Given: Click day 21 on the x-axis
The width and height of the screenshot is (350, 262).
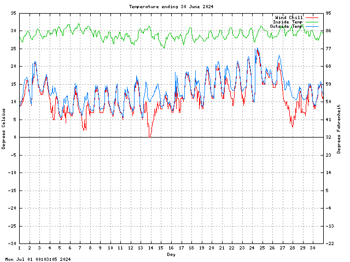Looking at the screenshot, I should click(222, 248).
